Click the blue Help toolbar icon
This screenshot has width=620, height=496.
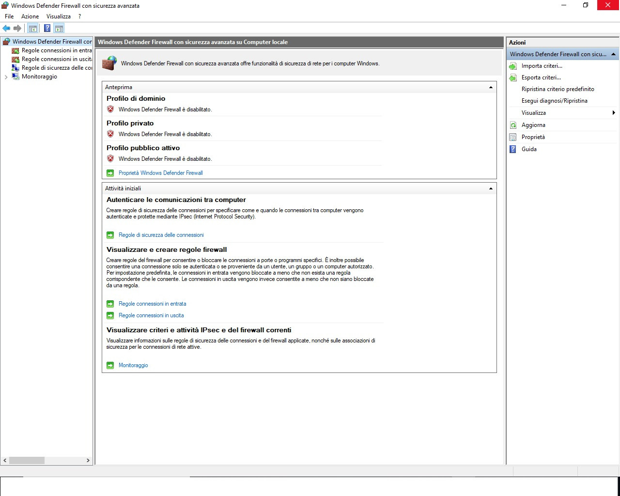[x=47, y=28]
